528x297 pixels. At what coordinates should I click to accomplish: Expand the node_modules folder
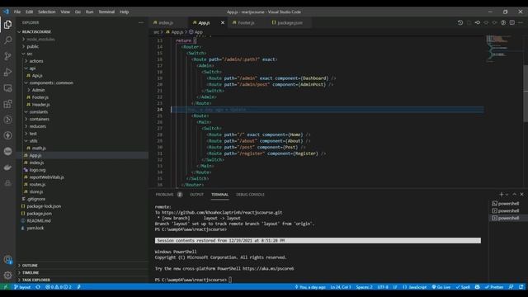[x=82, y=39]
